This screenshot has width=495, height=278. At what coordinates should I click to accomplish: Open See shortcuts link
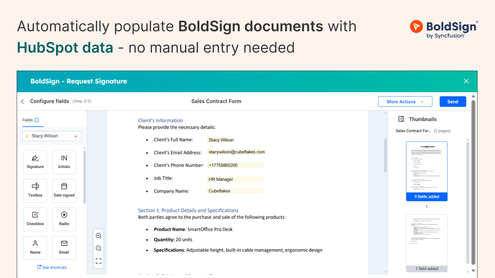52,267
